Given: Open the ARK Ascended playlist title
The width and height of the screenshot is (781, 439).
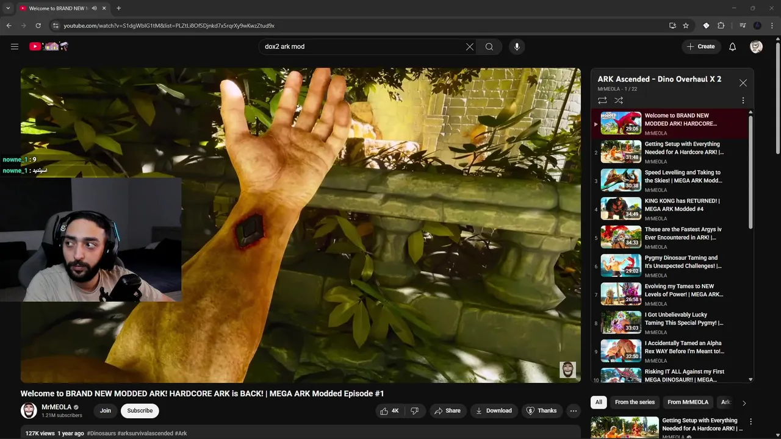Looking at the screenshot, I should [659, 79].
